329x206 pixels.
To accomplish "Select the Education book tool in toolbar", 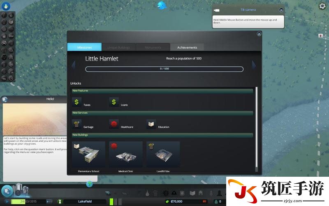I will pyautogui.click(x=192, y=193).
